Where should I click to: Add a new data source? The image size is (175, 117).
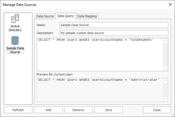point(48,110)
